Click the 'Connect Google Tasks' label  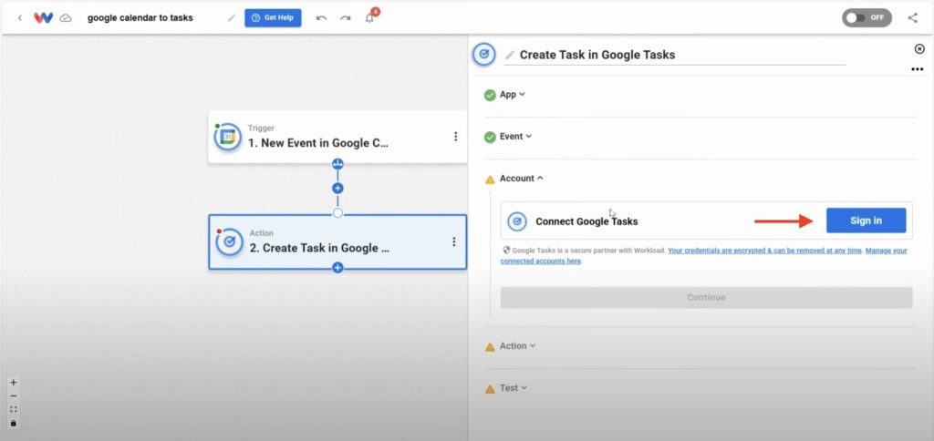pos(586,221)
